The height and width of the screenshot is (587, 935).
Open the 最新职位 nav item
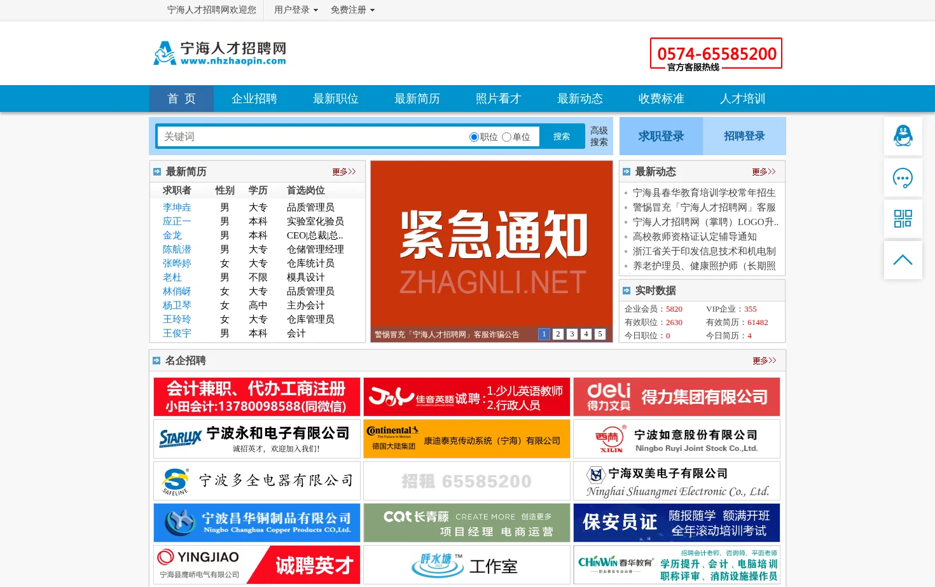[336, 99]
